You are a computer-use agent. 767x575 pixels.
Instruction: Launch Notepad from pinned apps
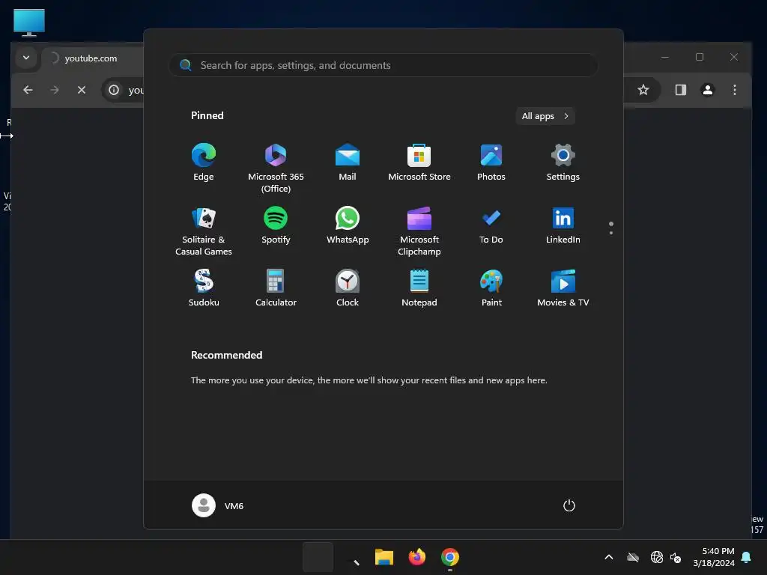pos(419,288)
